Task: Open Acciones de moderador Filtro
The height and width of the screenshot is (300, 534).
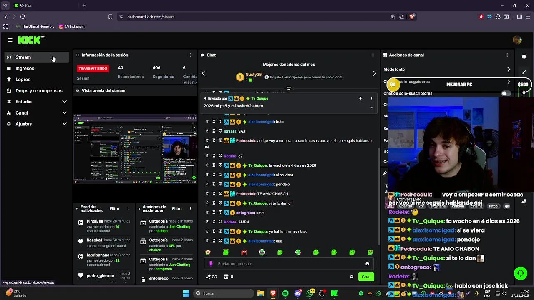Action: click(177, 209)
